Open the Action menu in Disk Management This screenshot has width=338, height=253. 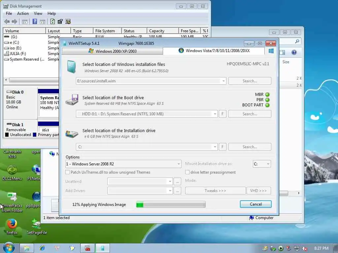click(x=23, y=14)
